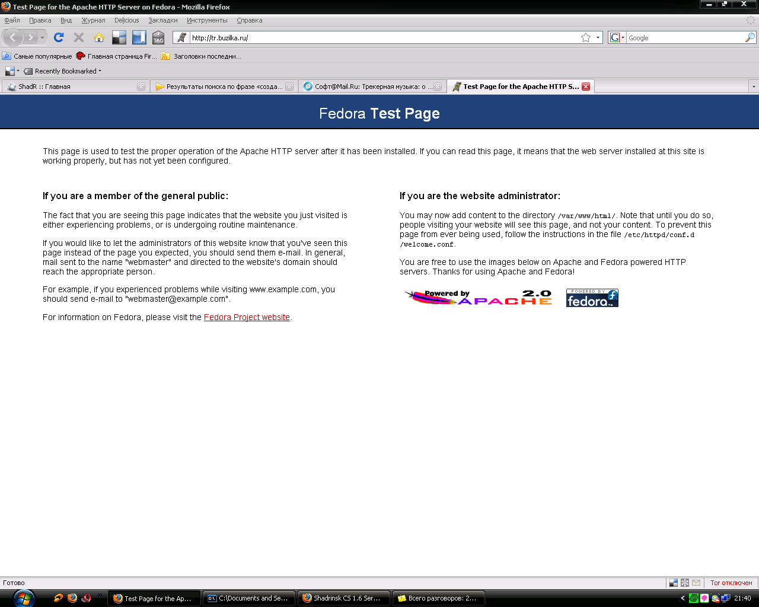
Task: Click the Fedora Test Page heading
Action: pos(379,113)
